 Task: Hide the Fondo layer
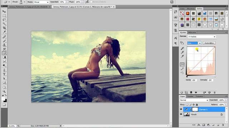point(181,114)
